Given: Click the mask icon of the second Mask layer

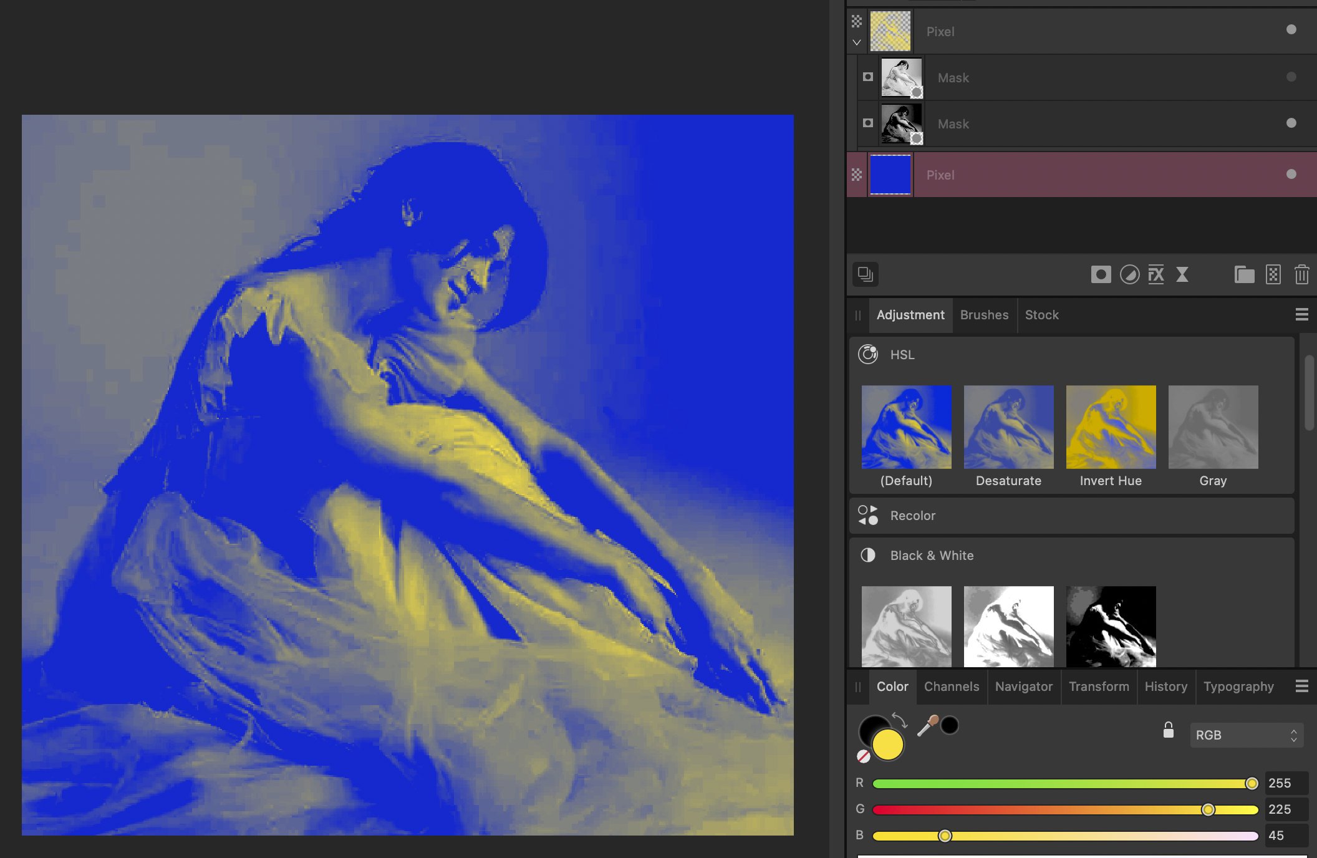Looking at the screenshot, I should coord(868,123).
